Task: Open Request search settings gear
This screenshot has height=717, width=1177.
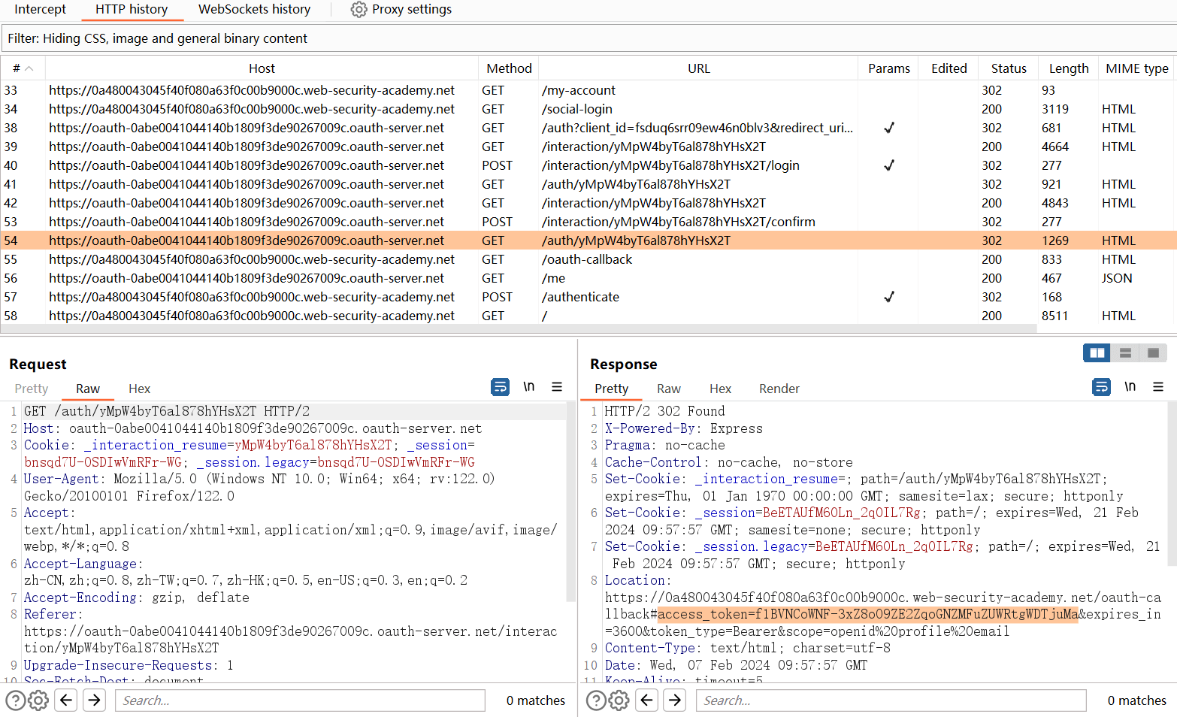Action: pos(38,700)
